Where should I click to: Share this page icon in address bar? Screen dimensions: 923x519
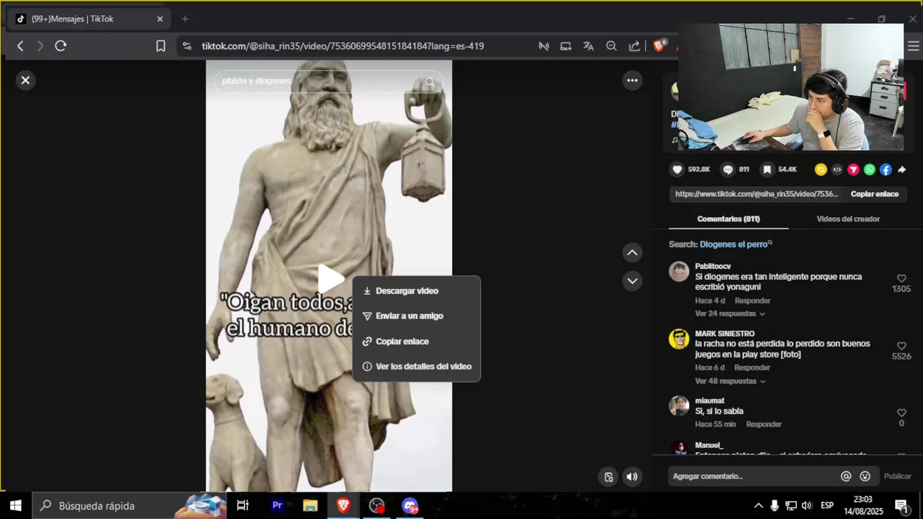pos(634,46)
